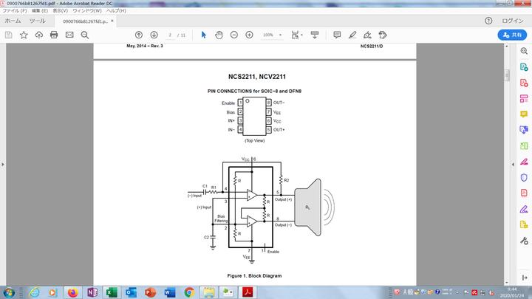Add a sticky note comment
The width and height of the screenshot is (532, 299).
tap(337, 35)
